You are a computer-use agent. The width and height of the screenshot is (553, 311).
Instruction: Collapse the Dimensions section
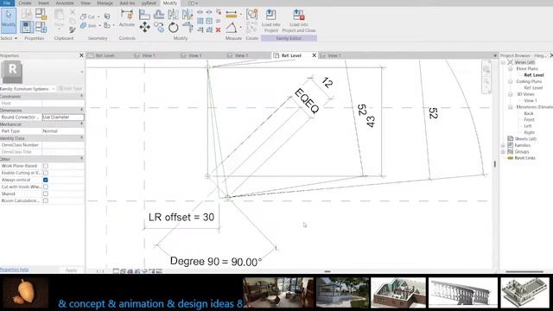pyautogui.click(x=81, y=110)
